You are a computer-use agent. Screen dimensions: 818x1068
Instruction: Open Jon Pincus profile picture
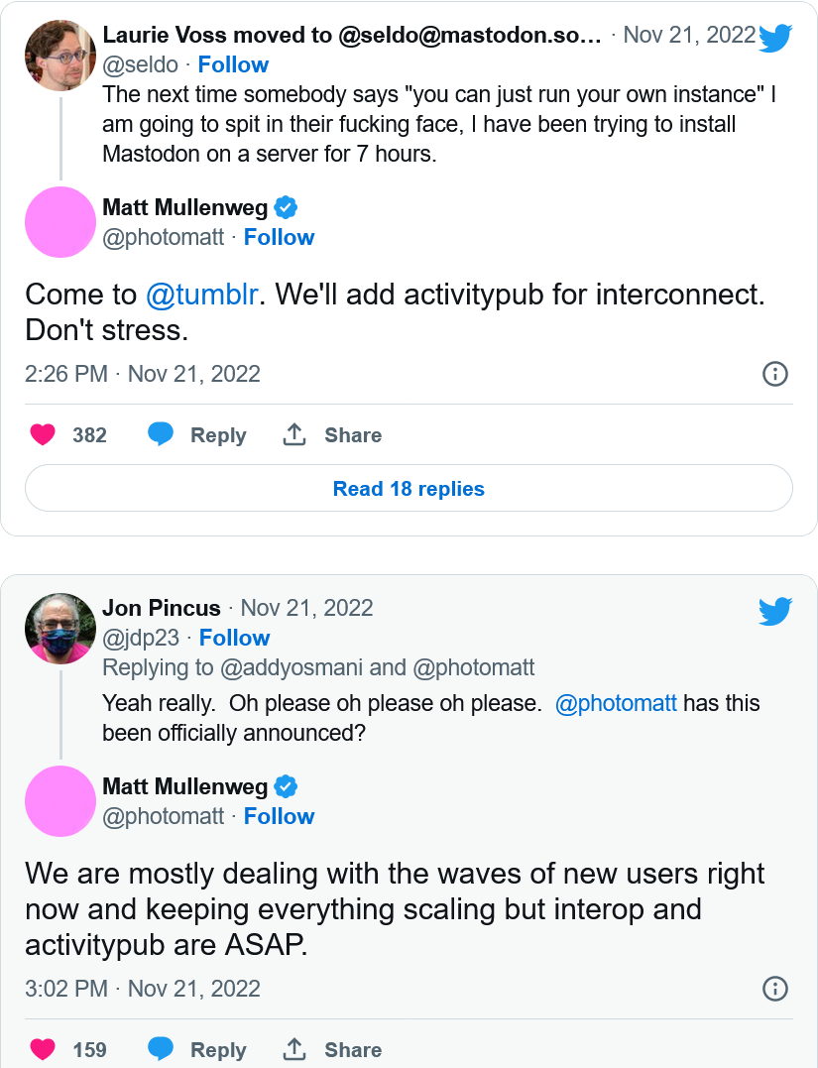point(60,628)
